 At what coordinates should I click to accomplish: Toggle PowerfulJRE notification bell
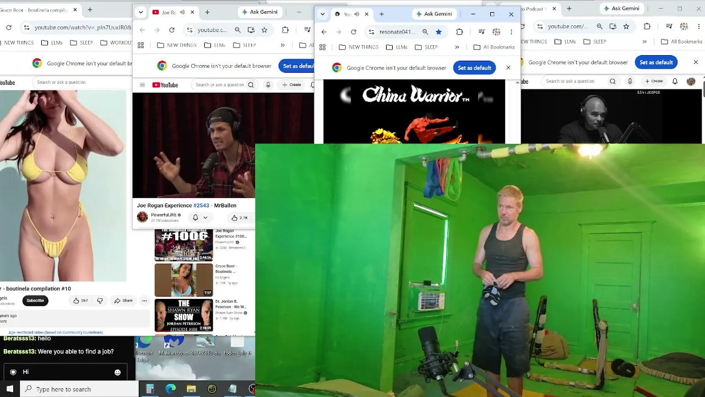pyautogui.click(x=195, y=218)
